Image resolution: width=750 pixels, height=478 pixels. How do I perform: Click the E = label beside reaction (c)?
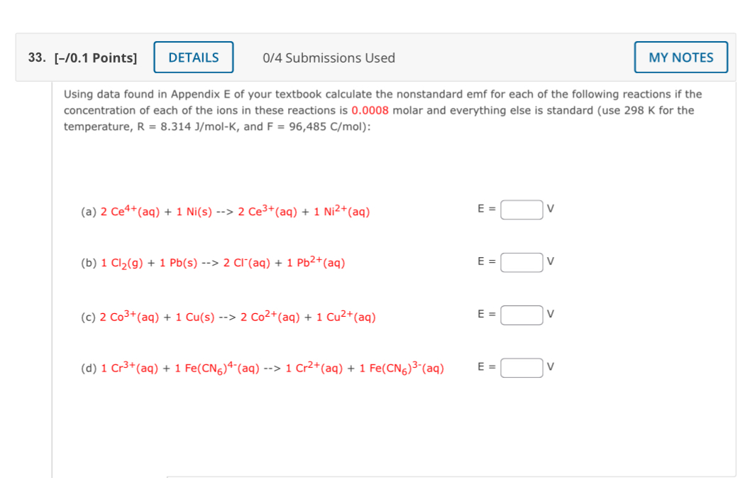click(485, 314)
